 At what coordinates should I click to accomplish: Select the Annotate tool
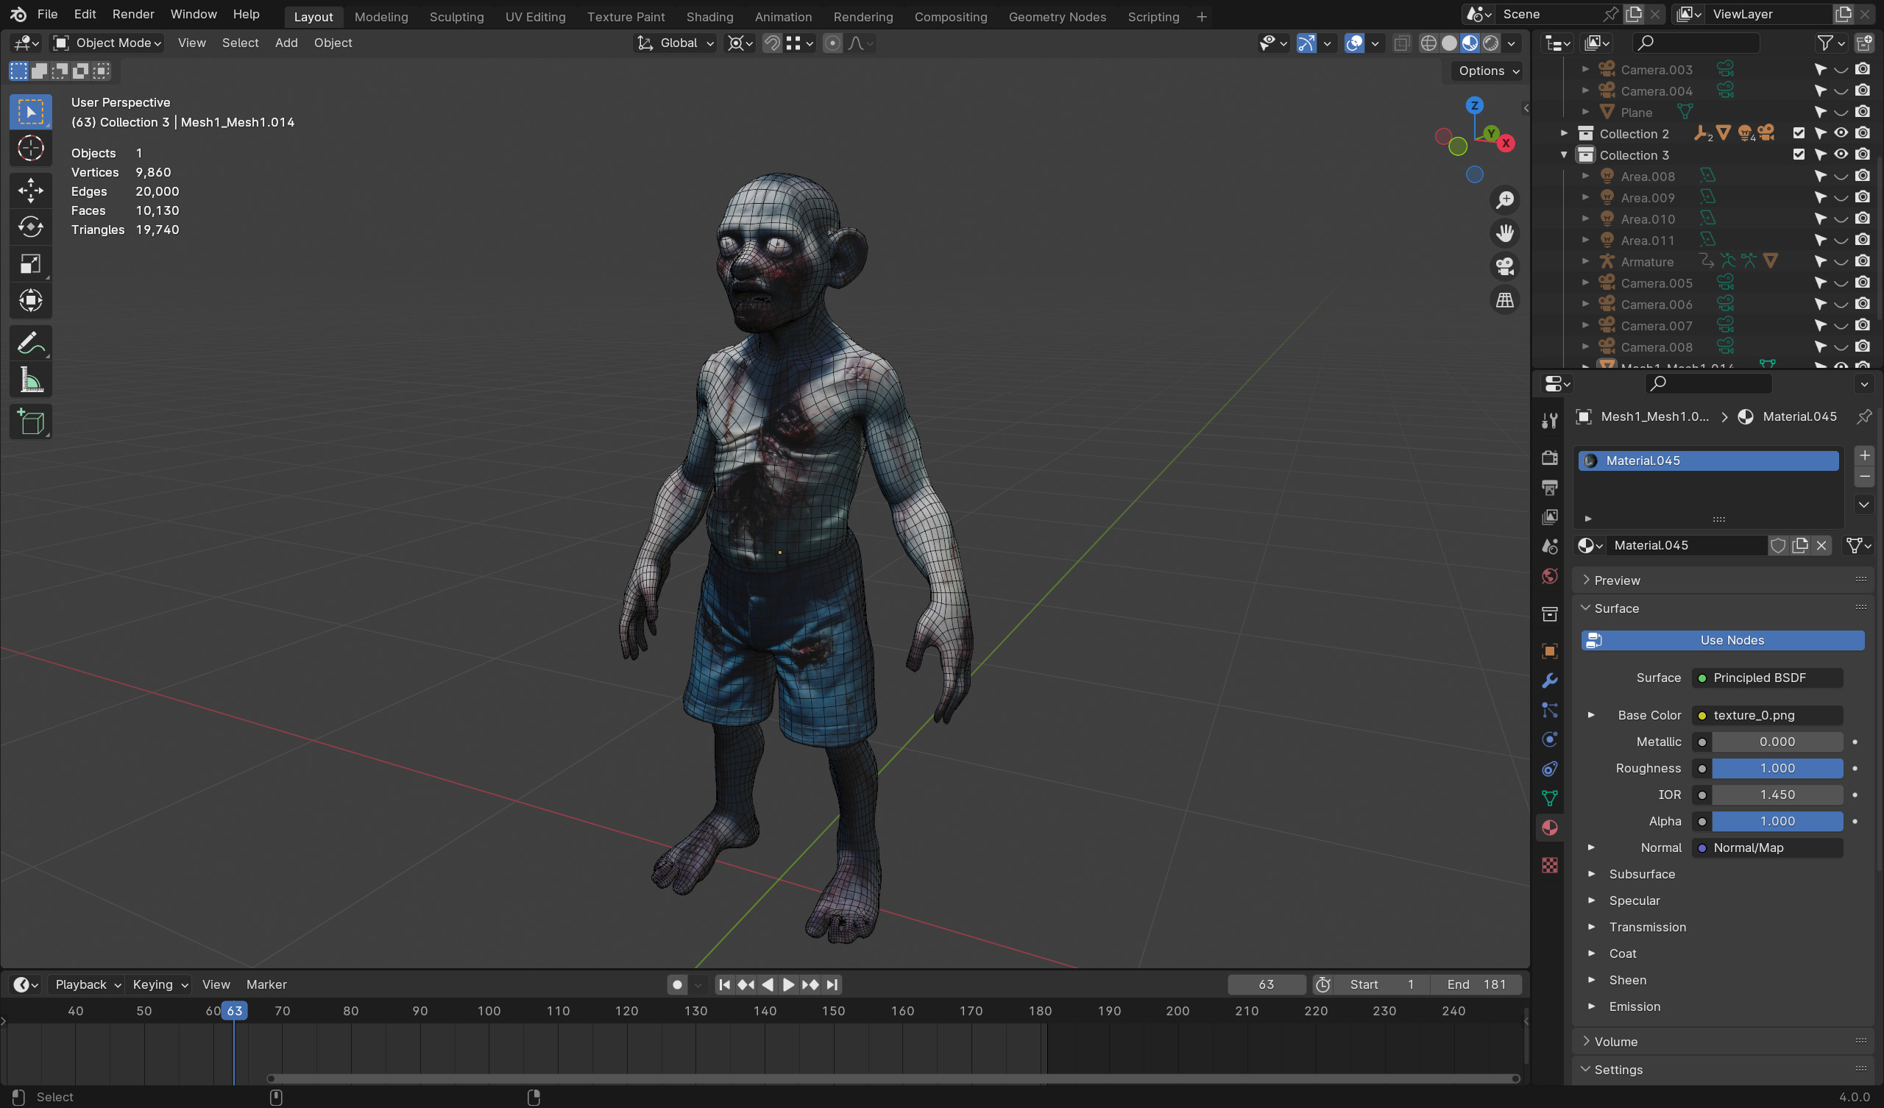31,343
